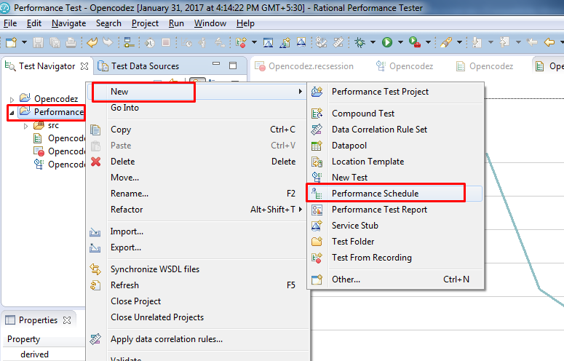
Task: Open the Refactor submenu
Action: pos(196,210)
